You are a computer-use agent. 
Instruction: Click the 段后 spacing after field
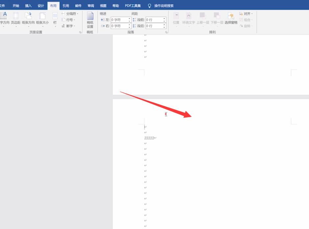(154, 26)
